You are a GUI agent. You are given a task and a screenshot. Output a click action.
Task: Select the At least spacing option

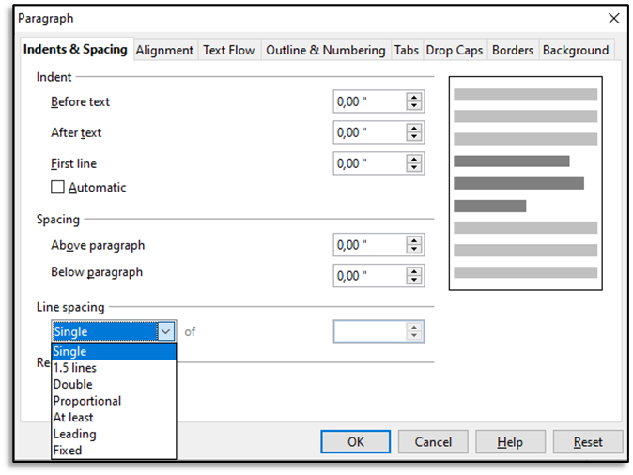point(73,417)
